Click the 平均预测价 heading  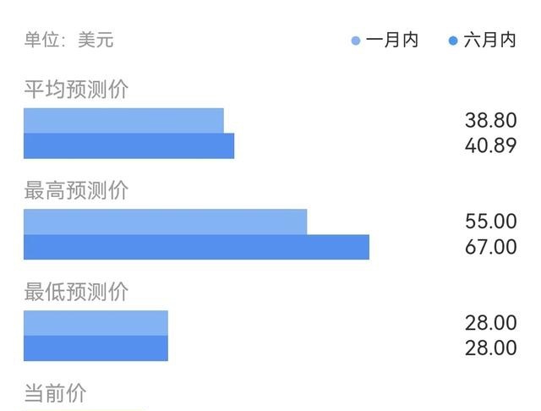76,89
